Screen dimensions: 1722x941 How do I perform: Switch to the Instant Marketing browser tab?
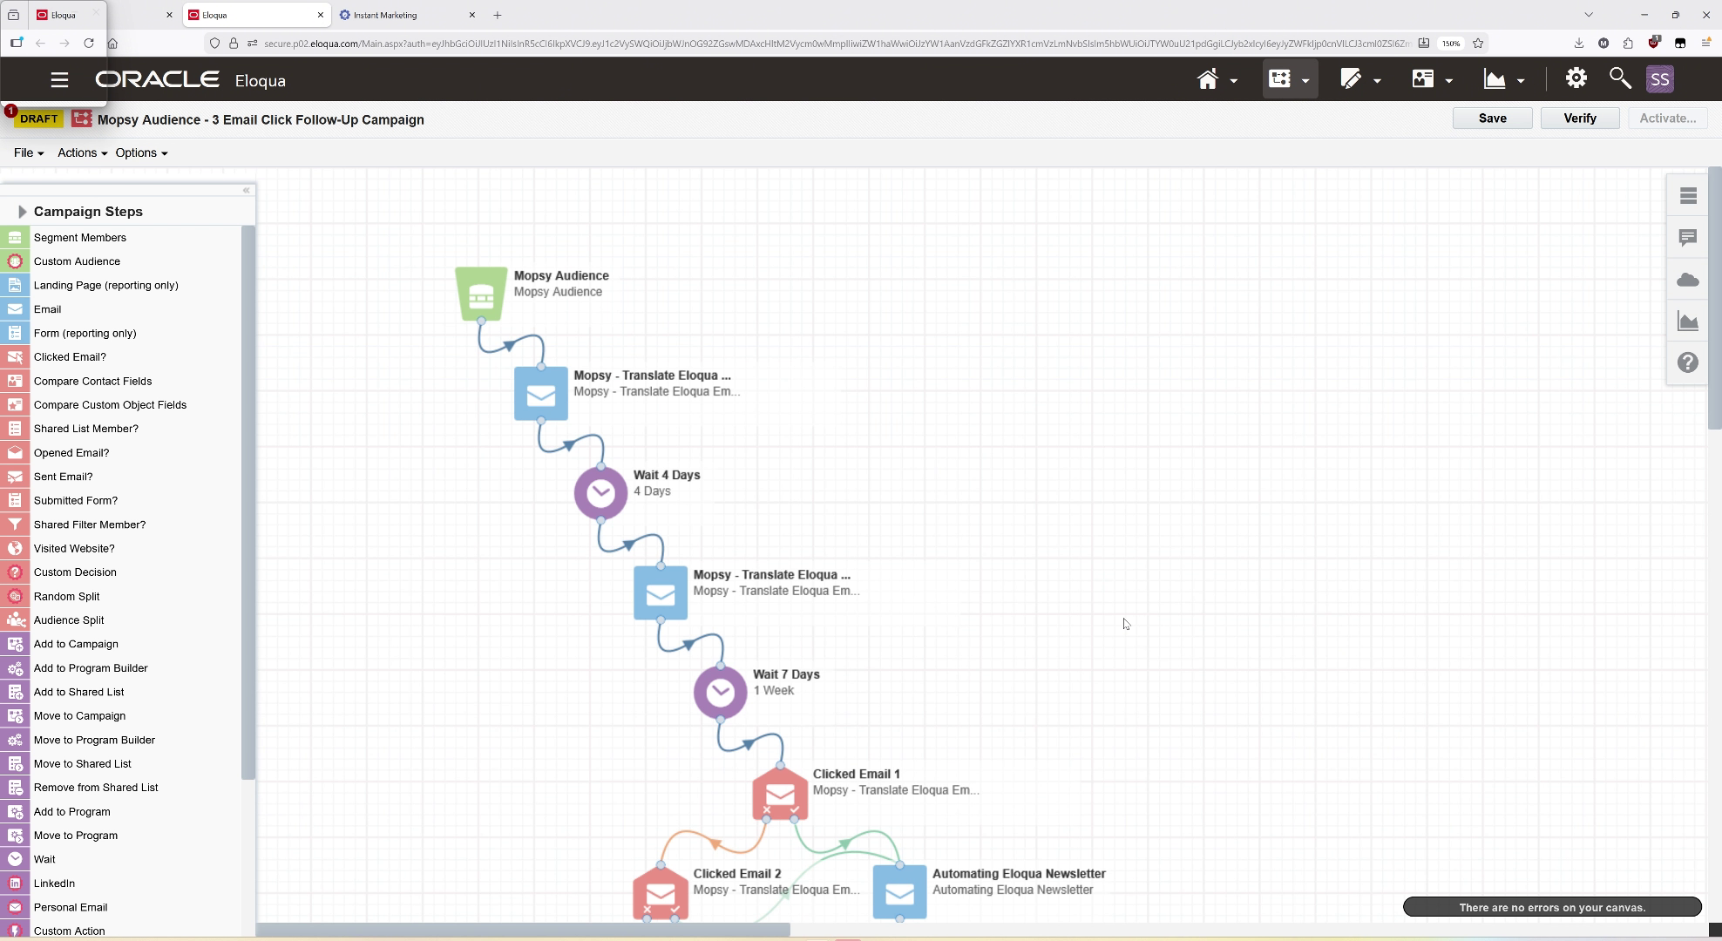pyautogui.click(x=408, y=15)
